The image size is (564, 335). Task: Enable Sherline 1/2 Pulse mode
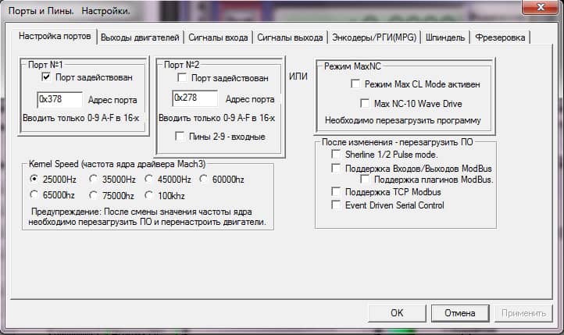336,155
